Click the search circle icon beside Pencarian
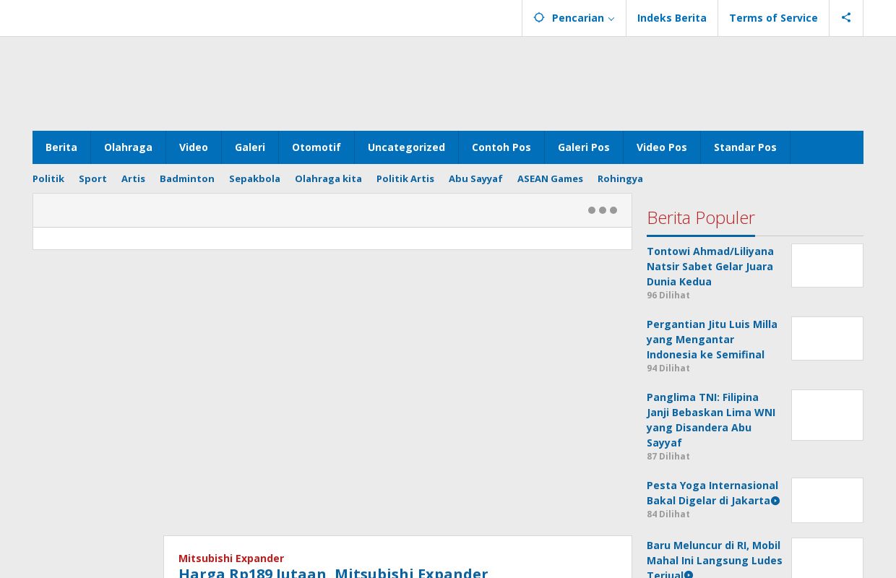Image resolution: width=896 pixels, height=578 pixels. click(539, 17)
